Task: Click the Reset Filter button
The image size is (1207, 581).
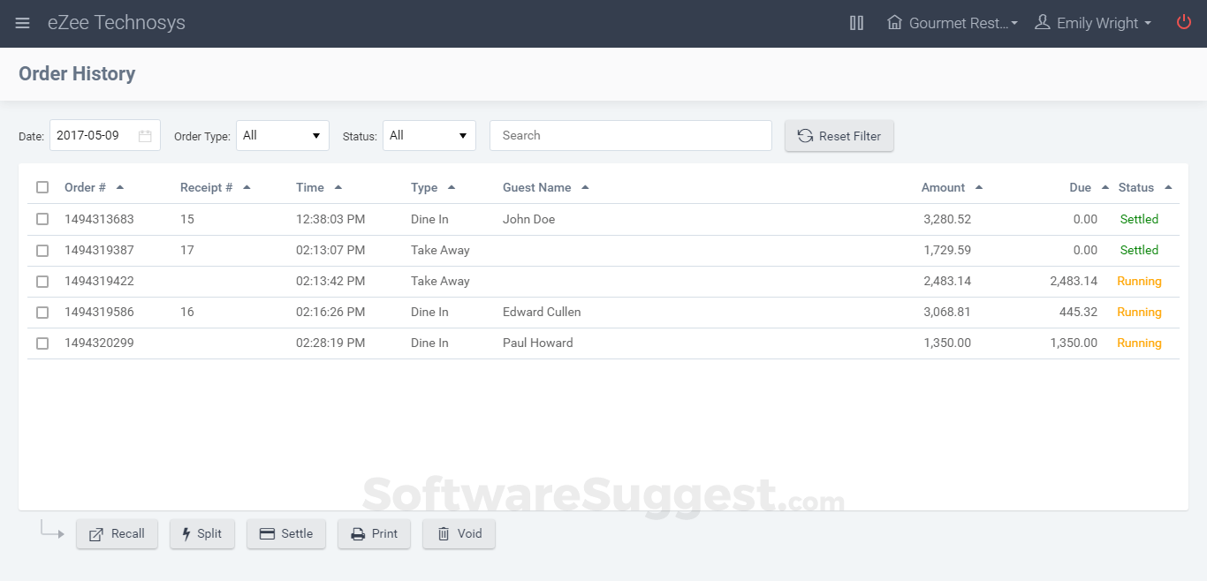Action: point(839,135)
